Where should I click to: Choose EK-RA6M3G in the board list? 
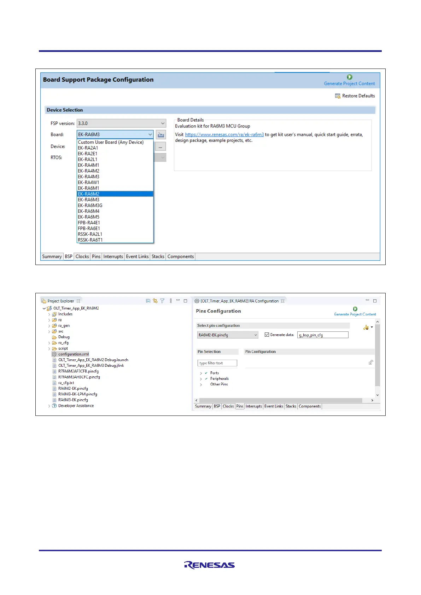coord(115,205)
